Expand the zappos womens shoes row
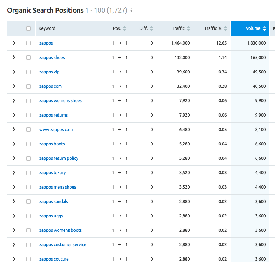The image size is (275, 262). point(14,100)
